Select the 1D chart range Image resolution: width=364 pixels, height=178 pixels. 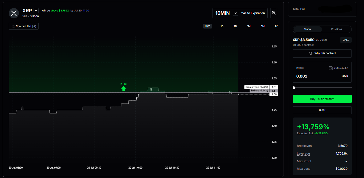tap(222, 26)
